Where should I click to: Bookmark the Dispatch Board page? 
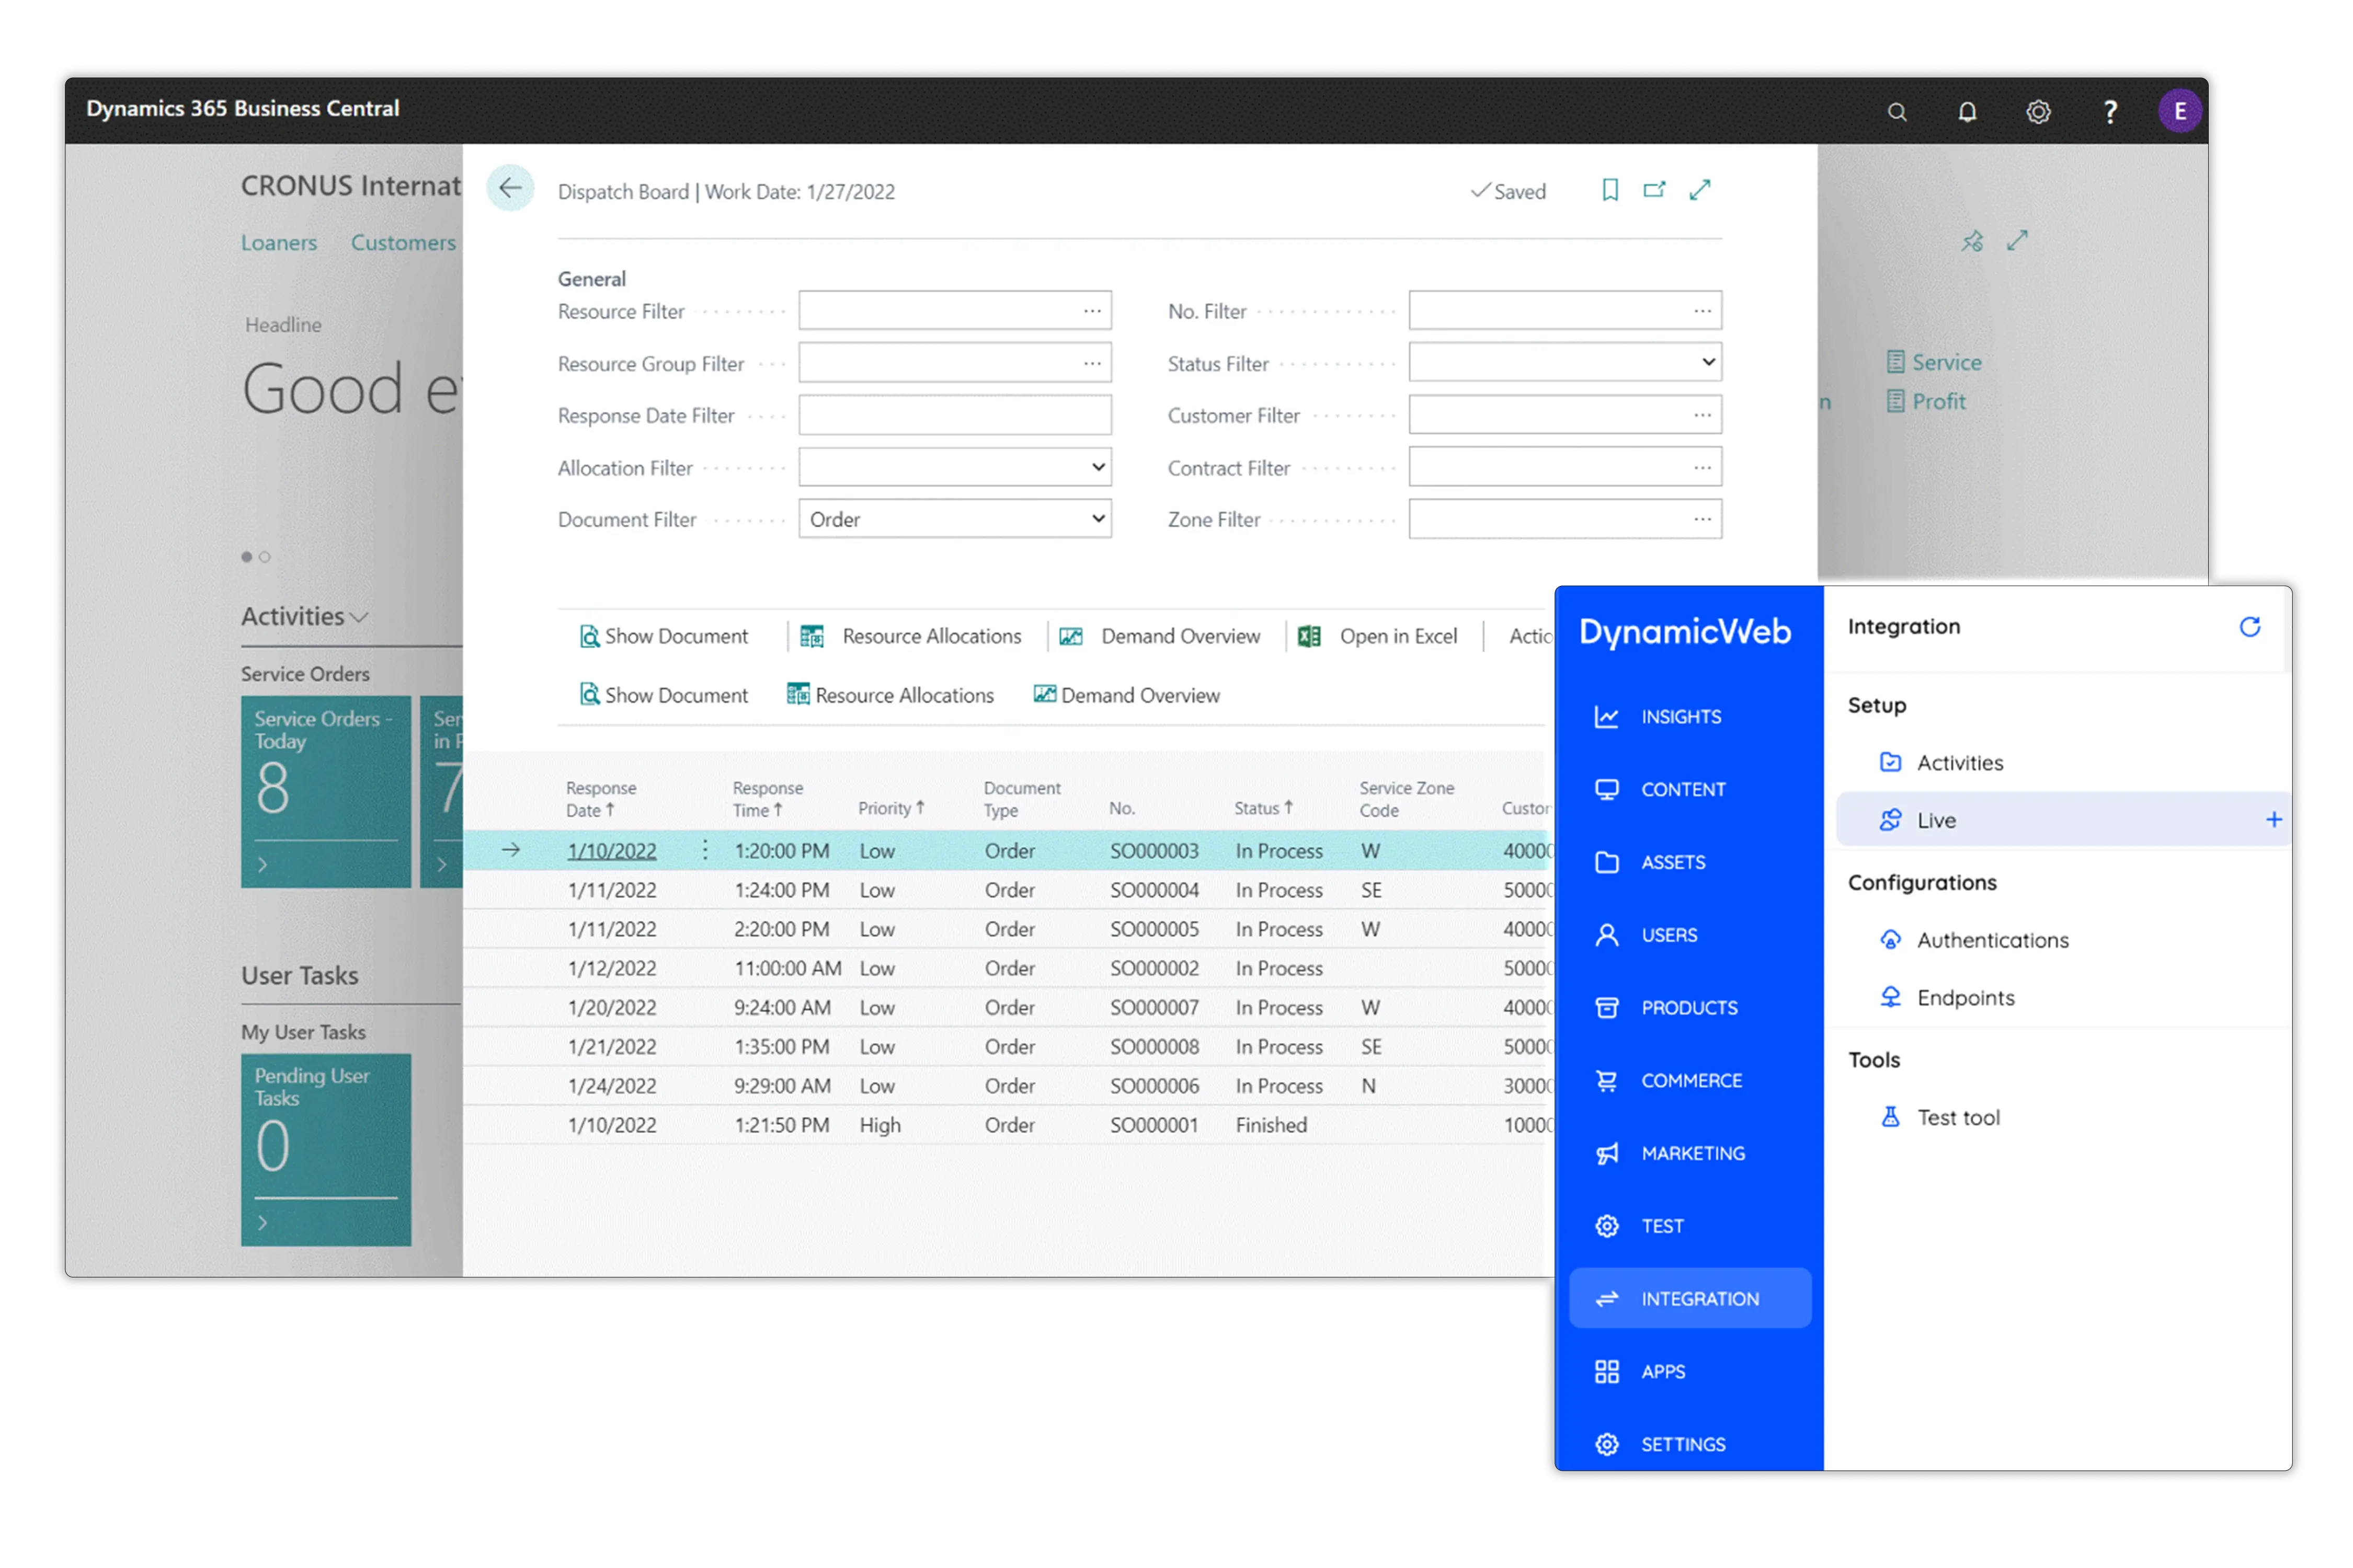(x=1609, y=190)
